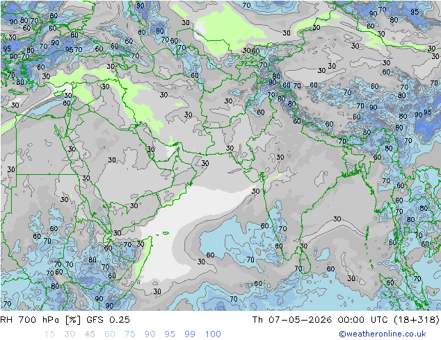Click the Socotra island outline near Somalia
The width and height of the screenshot is (441, 340).
(166, 233)
